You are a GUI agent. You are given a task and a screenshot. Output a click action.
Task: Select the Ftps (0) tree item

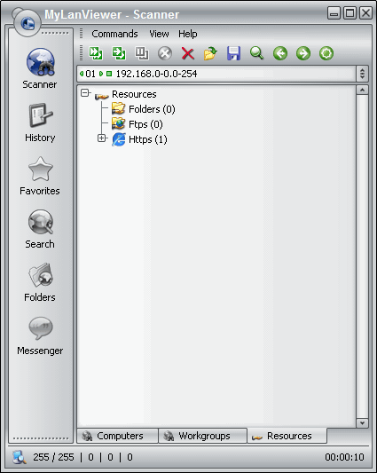tap(145, 124)
